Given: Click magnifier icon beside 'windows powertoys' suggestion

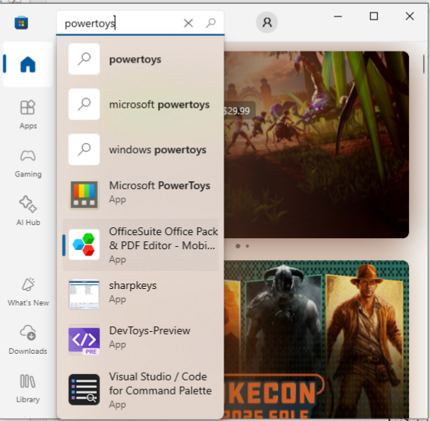Looking at the screenshot, I should 84,149.
